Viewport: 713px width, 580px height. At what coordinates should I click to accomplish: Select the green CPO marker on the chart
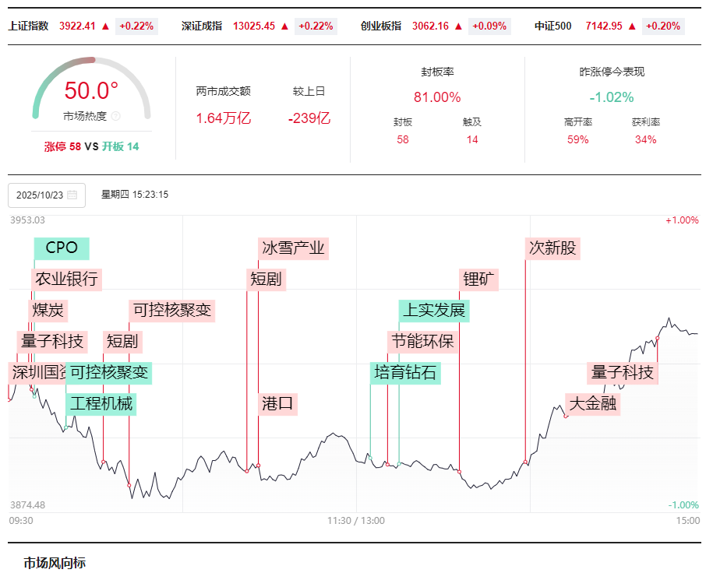tap(62, 248)
